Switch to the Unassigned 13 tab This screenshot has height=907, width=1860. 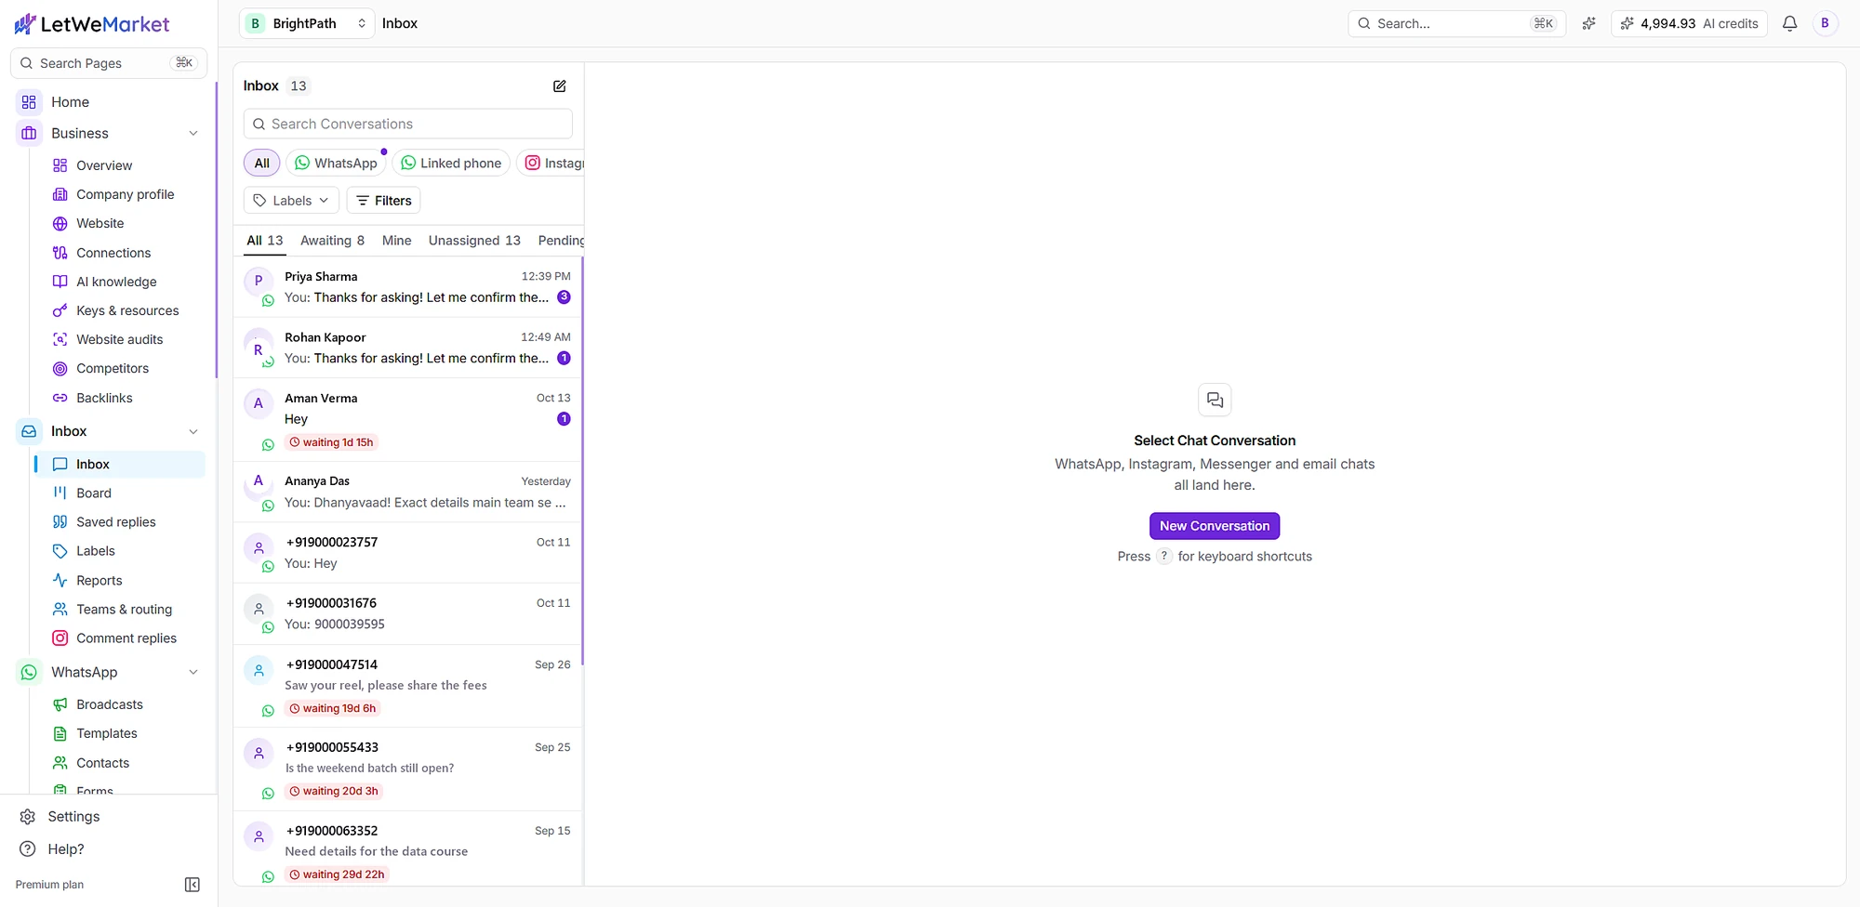pos(474,241)
